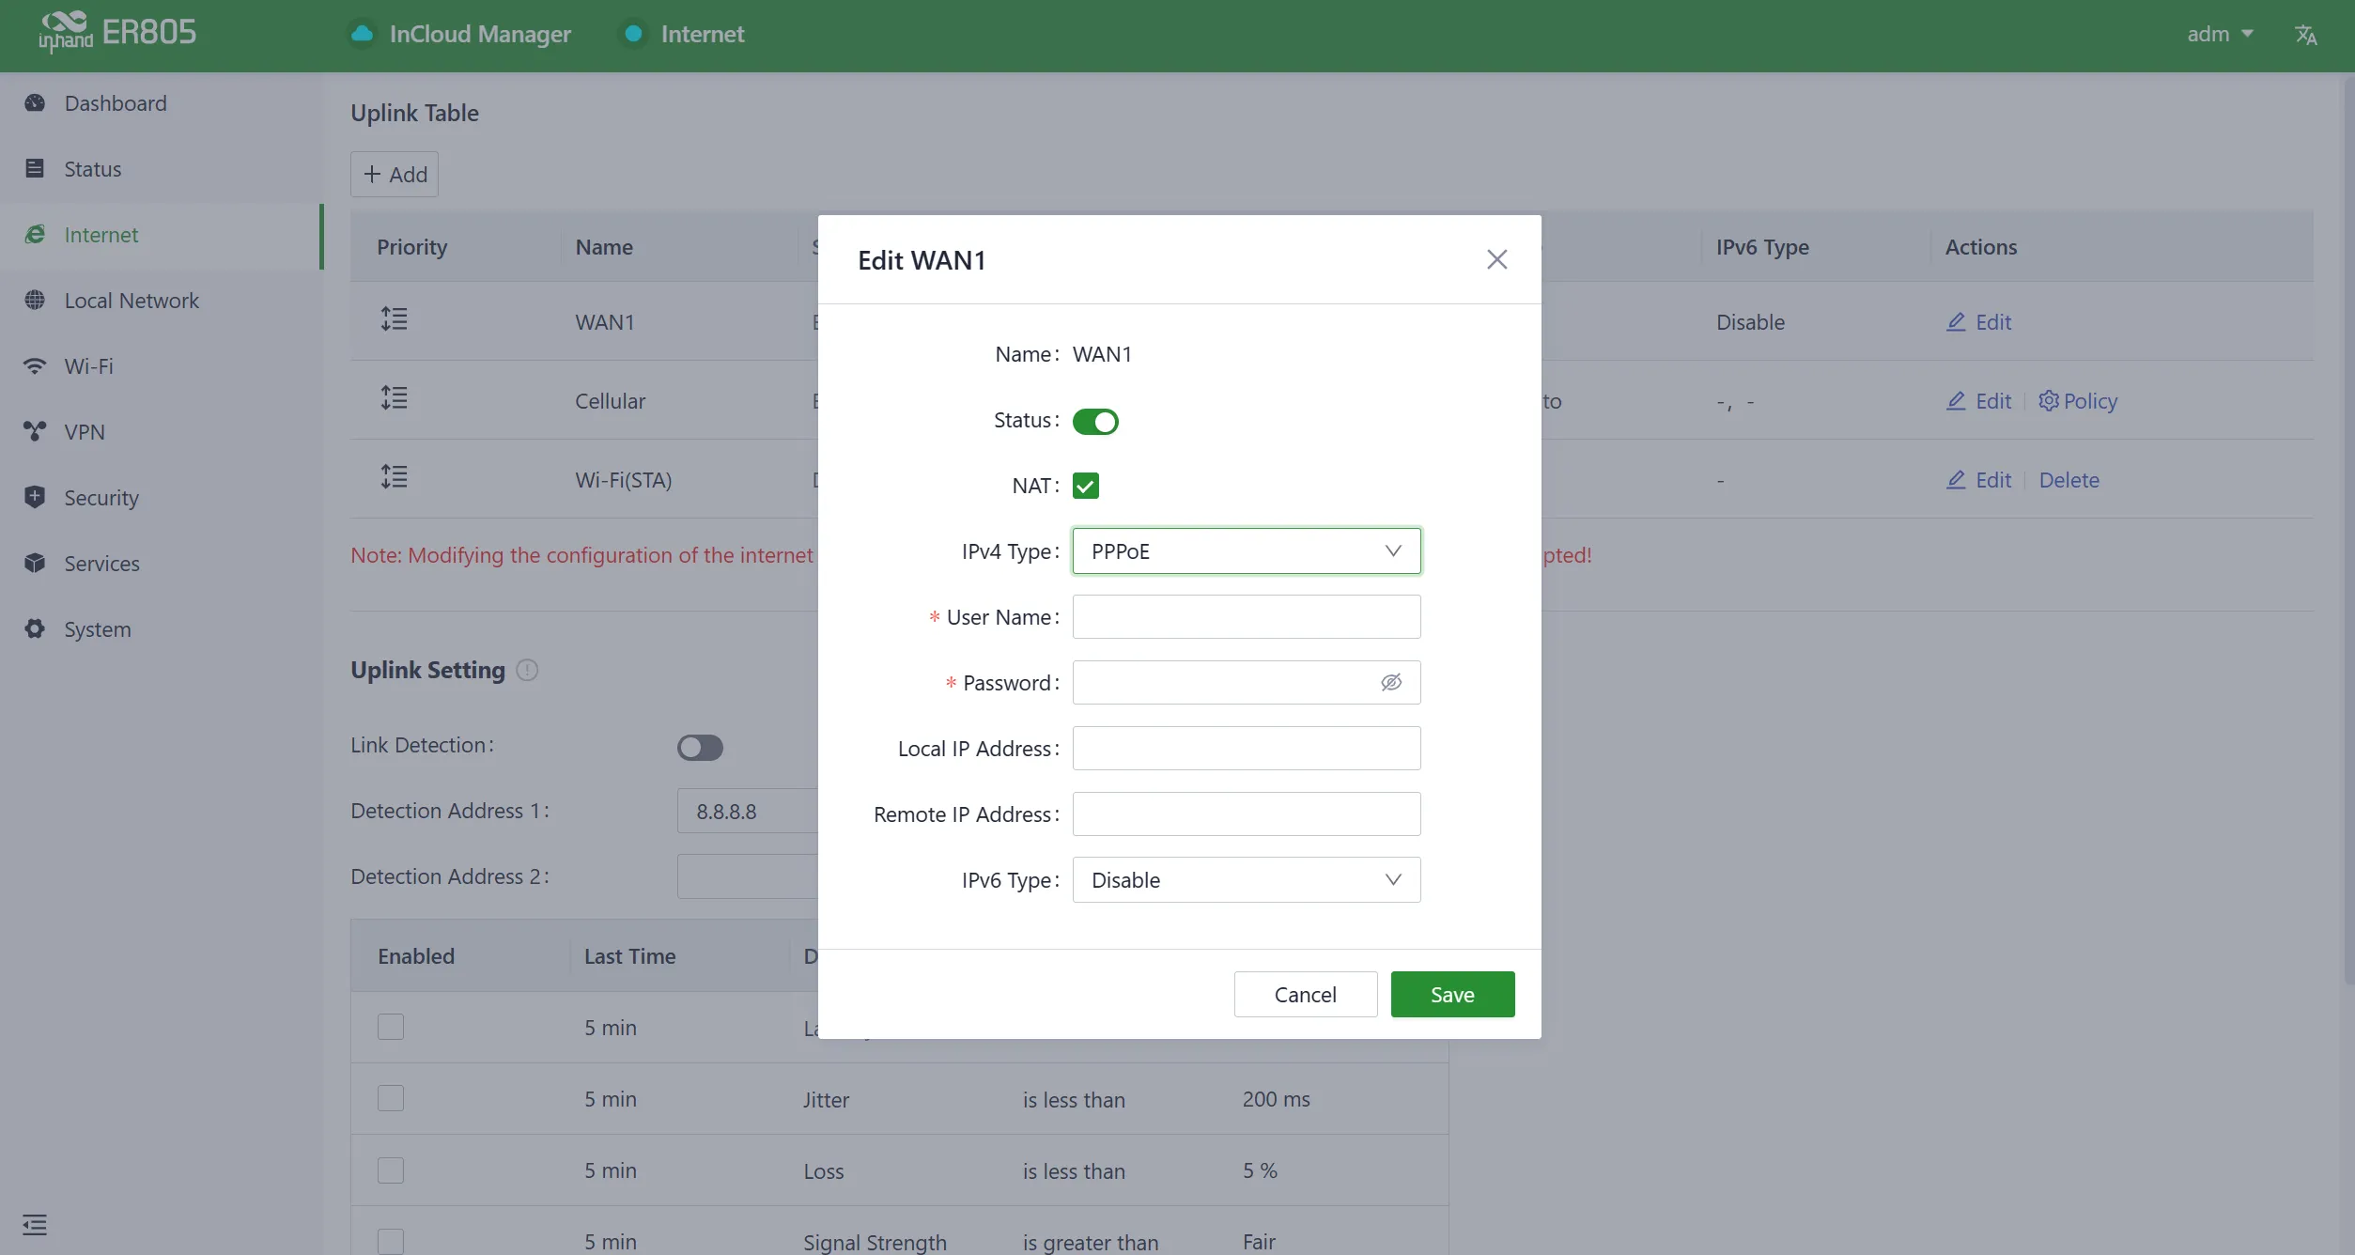Click the System gear icon
This screenshot has height=1255, width=2355.
click(x=35, y=629)
